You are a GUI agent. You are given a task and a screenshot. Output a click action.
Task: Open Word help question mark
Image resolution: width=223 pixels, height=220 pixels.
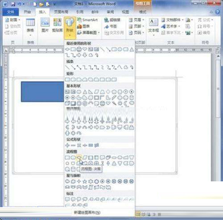point(217,12)
